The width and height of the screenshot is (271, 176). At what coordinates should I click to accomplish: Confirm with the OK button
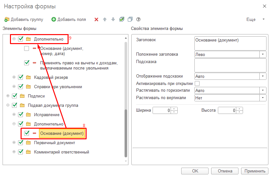click(x=195, y=171)
